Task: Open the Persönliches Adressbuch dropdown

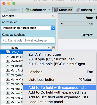Action: [28, 28]
